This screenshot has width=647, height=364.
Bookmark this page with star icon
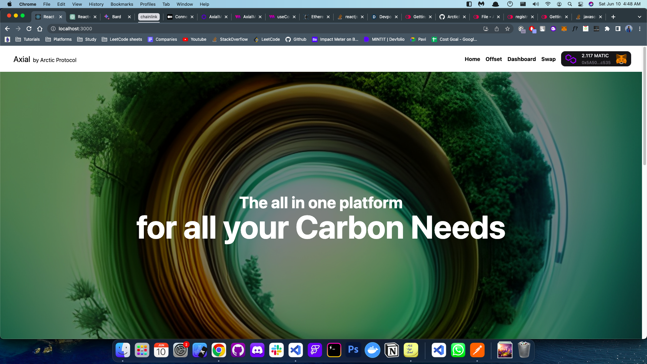coord(507,29)
